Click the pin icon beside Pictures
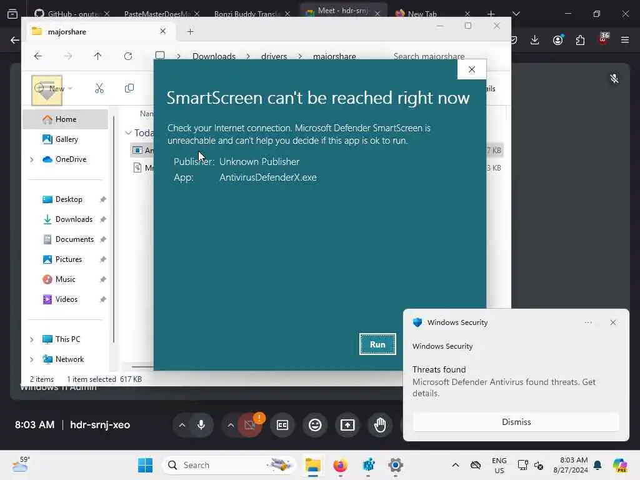The width and height of the screenshot is (640, 480). [103, 259]
